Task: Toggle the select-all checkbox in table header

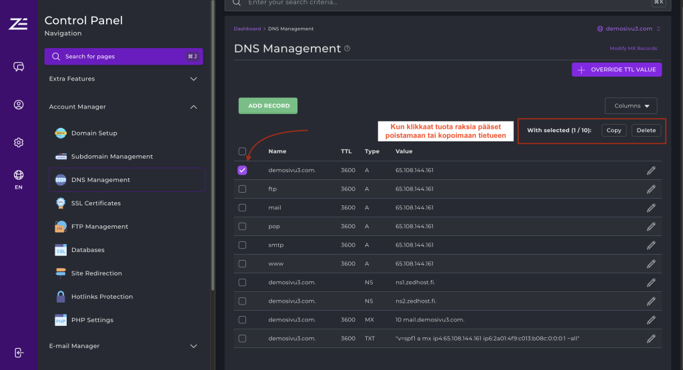Action: [242, 151]
